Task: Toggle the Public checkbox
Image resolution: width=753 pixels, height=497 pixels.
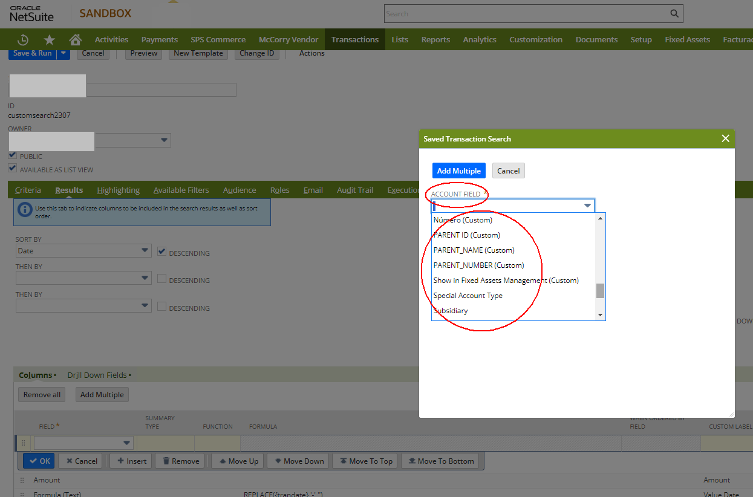Action: pos(13,155)
